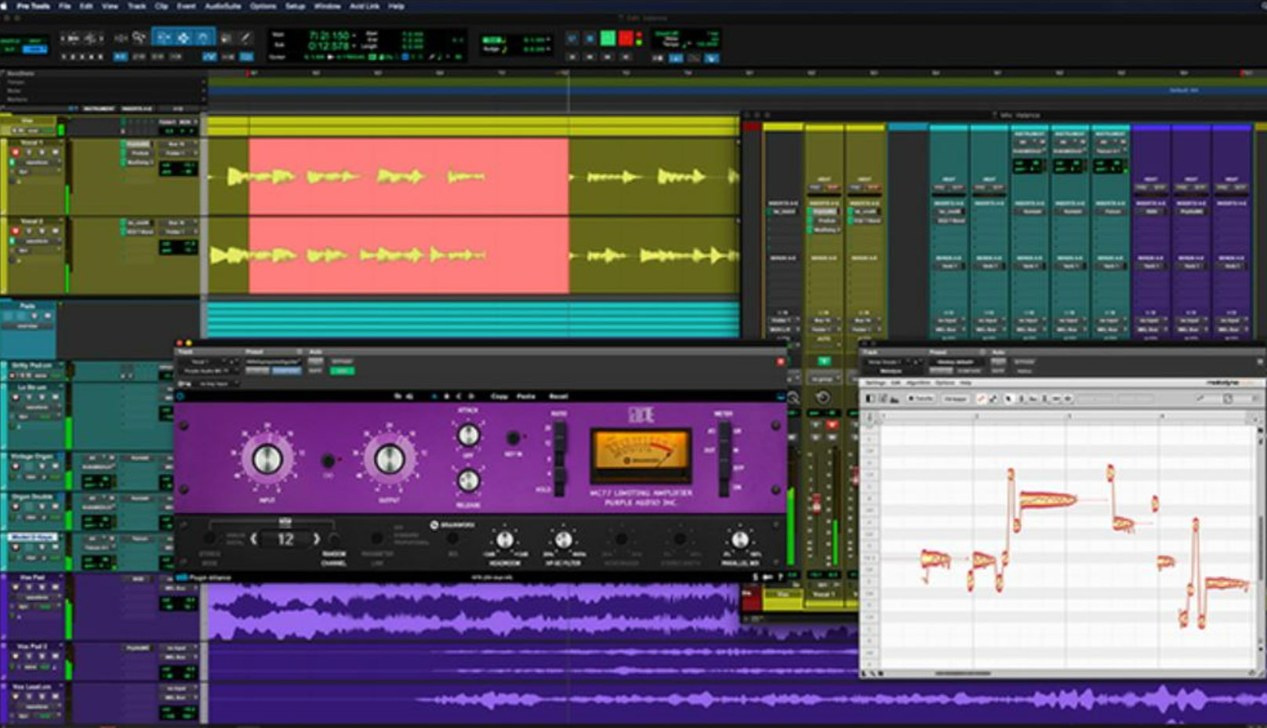Screen dimensions: 1267x728
Task: Select the Zoomer tool in Pro Tools toolbar
Action: pyautogui.click(x=140, y=37)
